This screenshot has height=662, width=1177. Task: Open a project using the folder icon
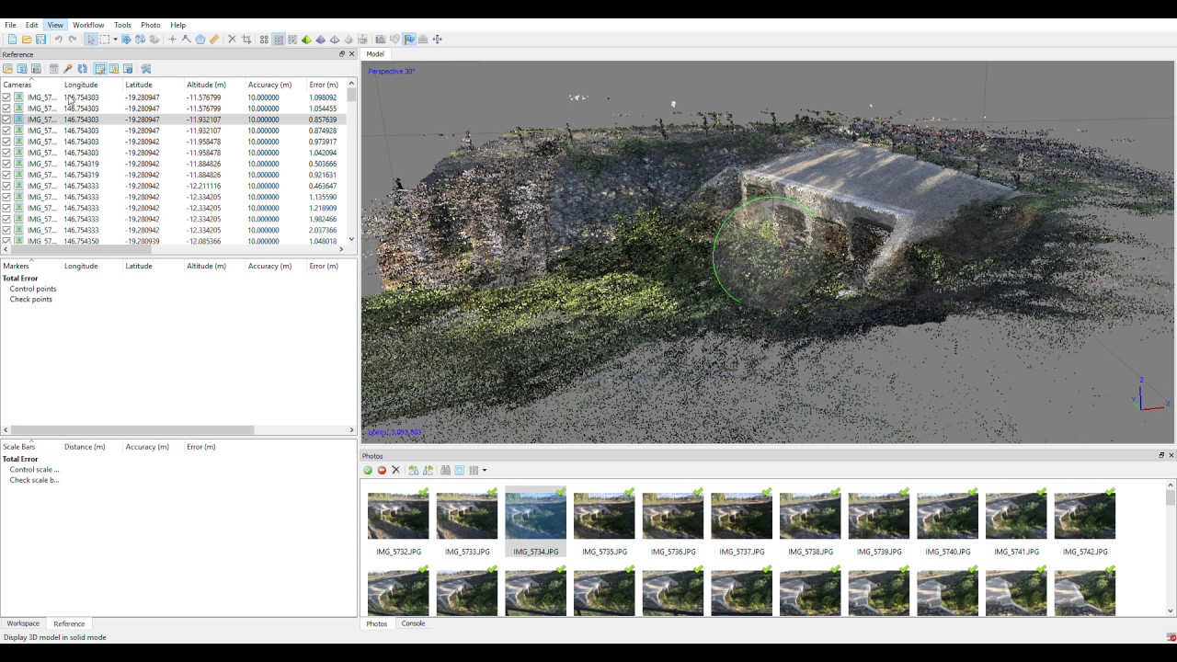[27, 40]
